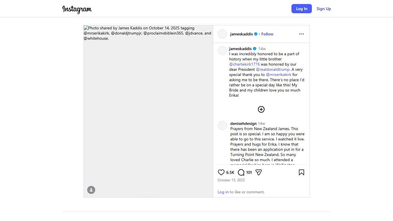Click the carousel dot indicators on photo
The width and height of the screenshot is (393, 221).
(x=148, y=192)
